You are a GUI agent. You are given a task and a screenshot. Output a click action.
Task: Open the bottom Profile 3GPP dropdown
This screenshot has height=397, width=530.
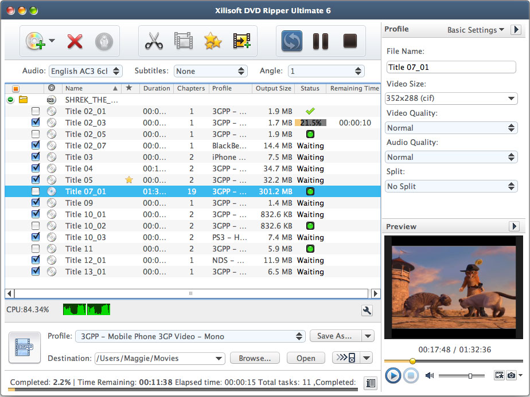point(190,336)
